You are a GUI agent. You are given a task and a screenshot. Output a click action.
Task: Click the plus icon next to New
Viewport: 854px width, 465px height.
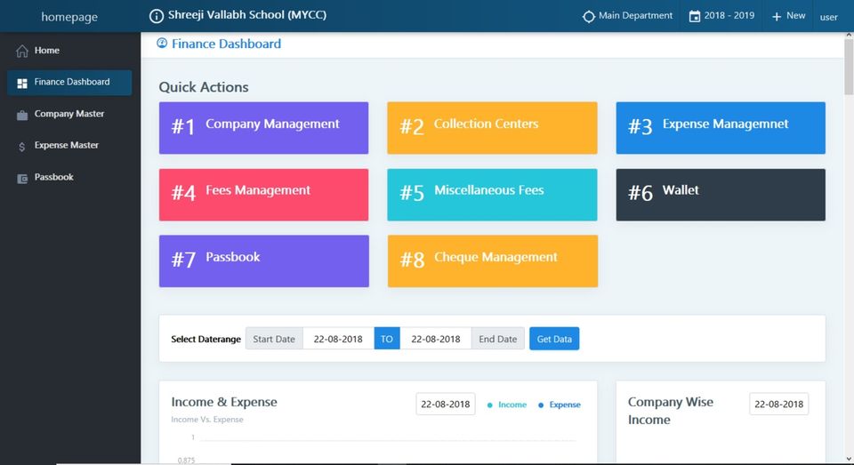[x=777, y=16]
